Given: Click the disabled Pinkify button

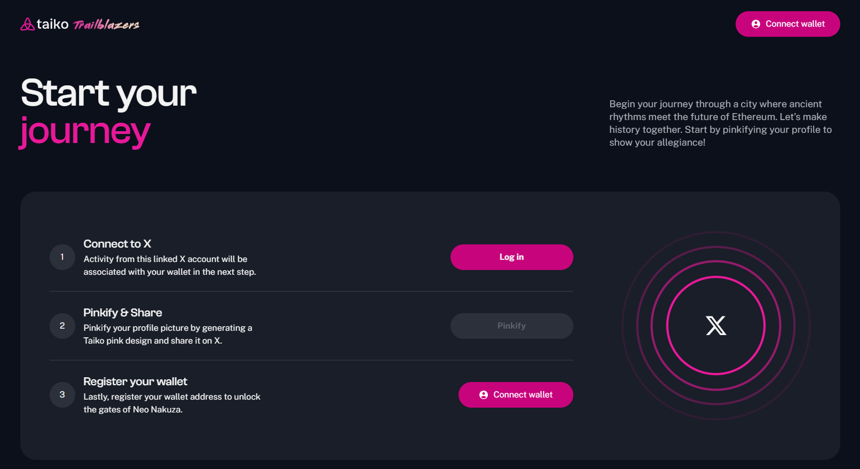Looking at the screenshot, I should [x=512, y=326].
